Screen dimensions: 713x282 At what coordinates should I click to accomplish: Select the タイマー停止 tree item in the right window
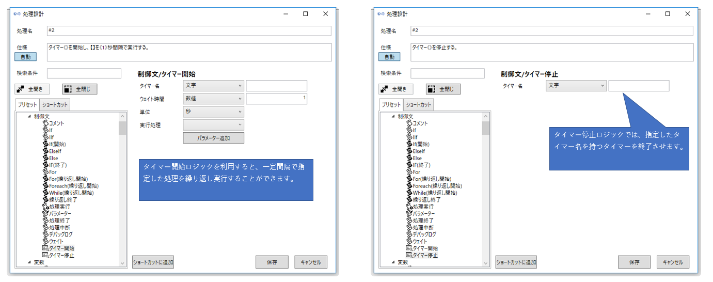[425, 255]
